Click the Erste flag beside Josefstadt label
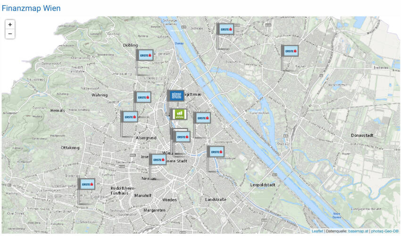401x236 pixels. click(159, 160)
